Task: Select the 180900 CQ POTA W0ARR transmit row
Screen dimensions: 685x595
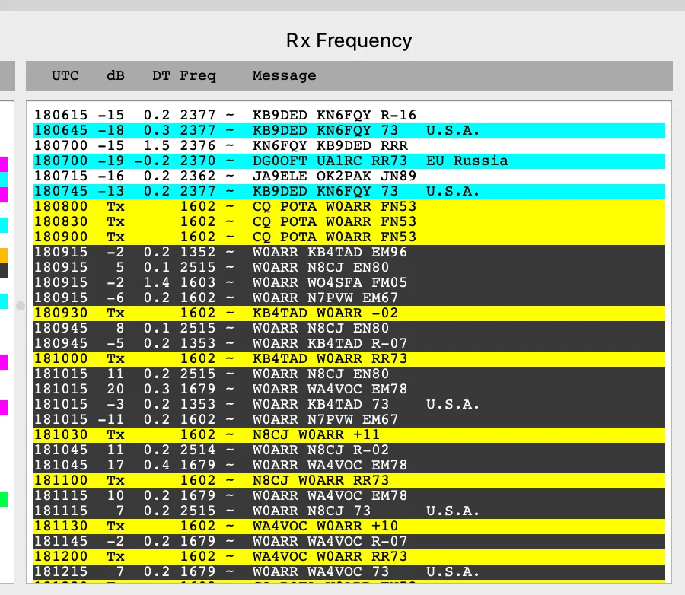Action: click(349, 237)
